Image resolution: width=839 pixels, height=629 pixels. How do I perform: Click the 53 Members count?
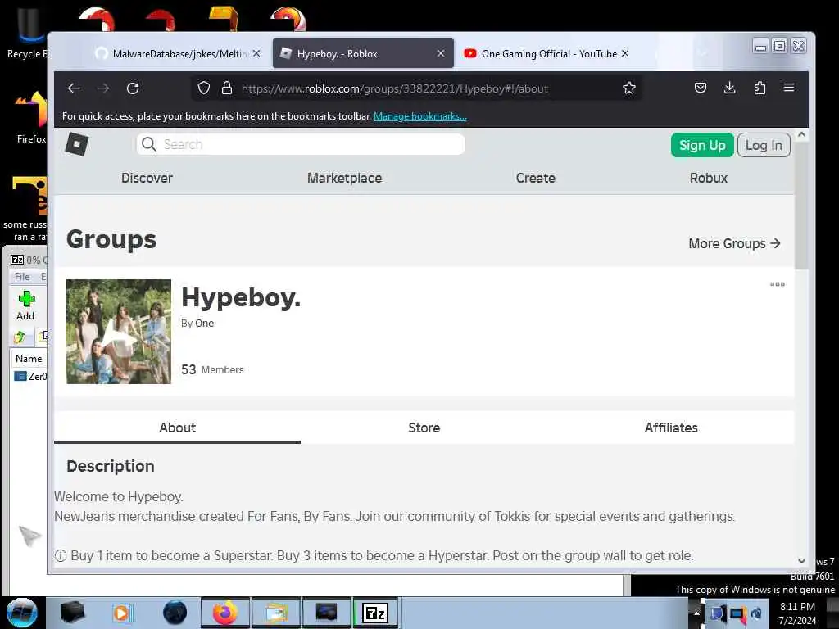212,369
